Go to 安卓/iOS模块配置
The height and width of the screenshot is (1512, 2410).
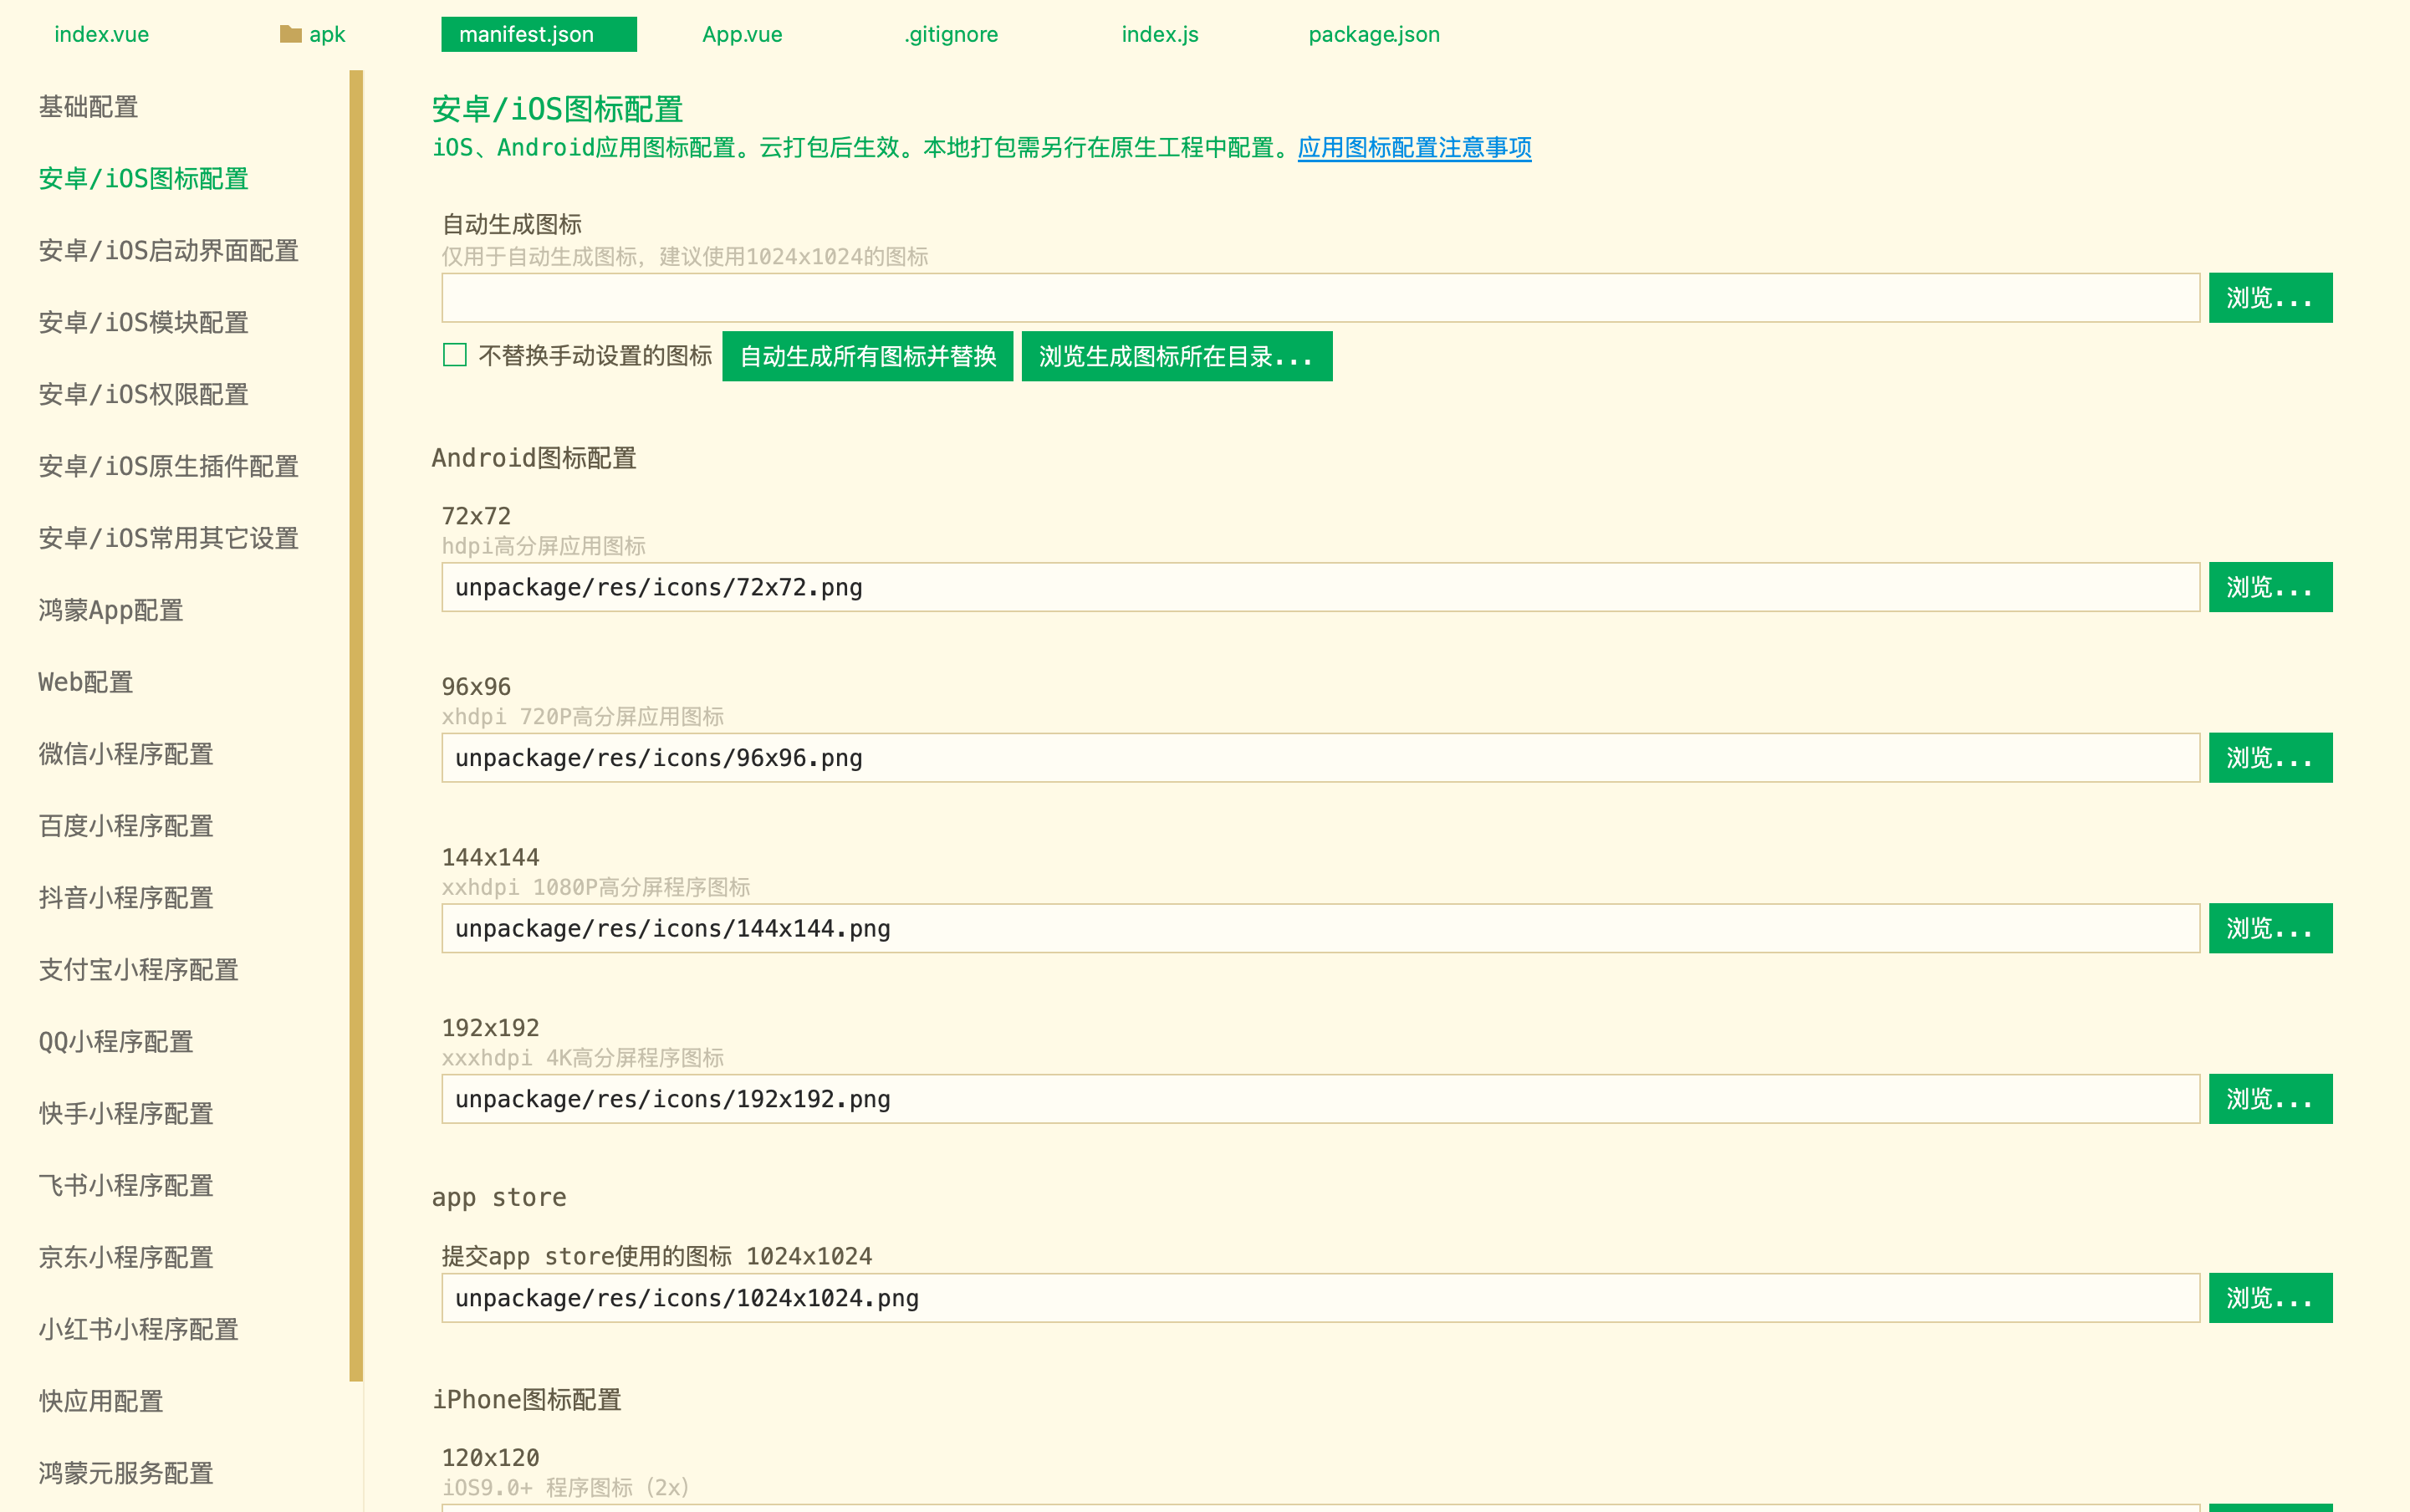click(x=143, y=323)
